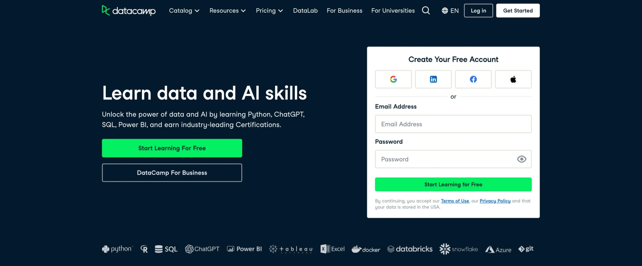The height and width of the screenshot is (266, 642).
Task: Click the DataCamp logo in header
Action: (x=129, y=11)
